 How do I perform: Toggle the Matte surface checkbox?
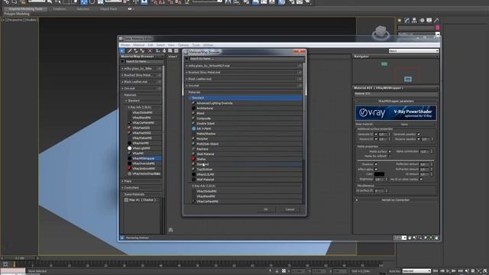390,151
